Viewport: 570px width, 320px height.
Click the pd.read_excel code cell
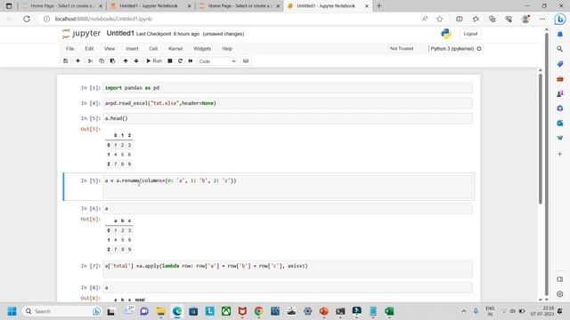pyautogui.click(x=288, y=103)
